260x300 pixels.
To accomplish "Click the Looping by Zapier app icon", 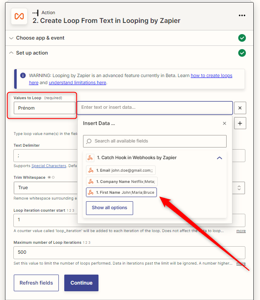I will point(19,16).
